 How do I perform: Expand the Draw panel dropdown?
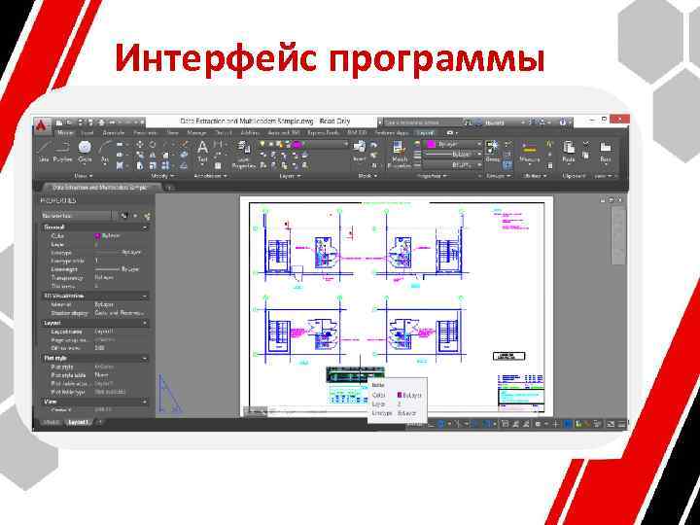click(x=84, y=176)
